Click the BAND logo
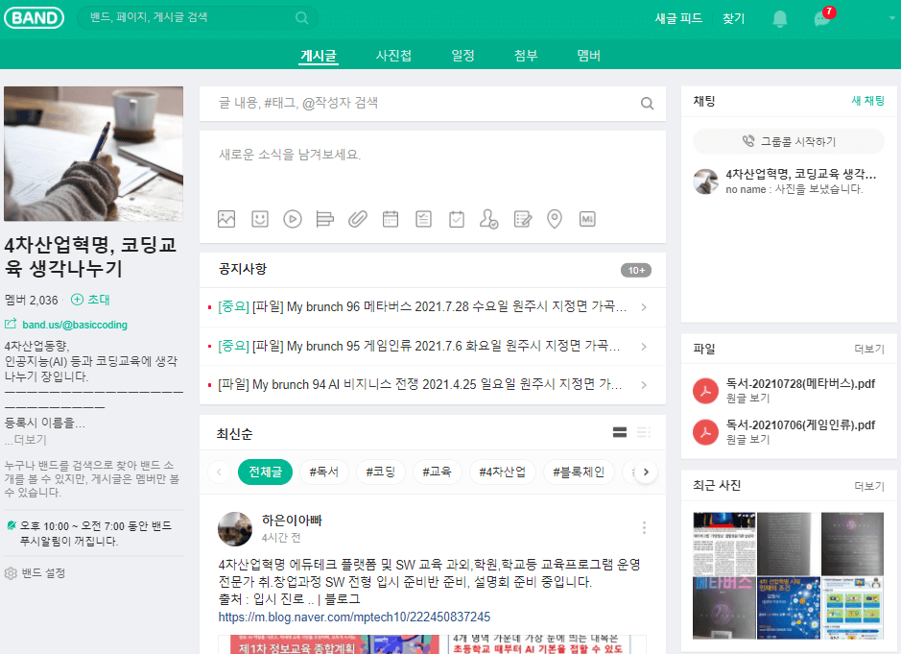Viewport: 901px width, 654px height. tap(34, 18)
